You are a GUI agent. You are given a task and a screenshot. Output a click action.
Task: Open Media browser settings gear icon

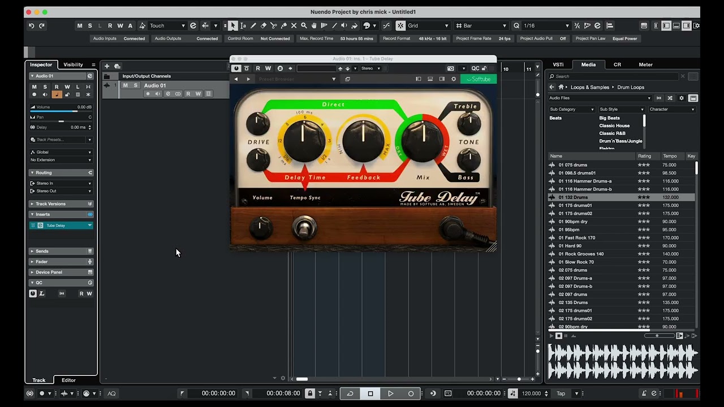[682, 98]
